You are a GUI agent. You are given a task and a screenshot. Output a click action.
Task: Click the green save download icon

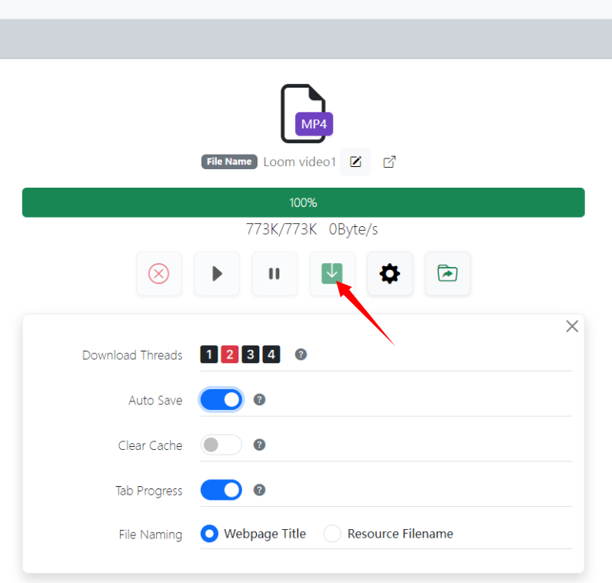[332, 273]
